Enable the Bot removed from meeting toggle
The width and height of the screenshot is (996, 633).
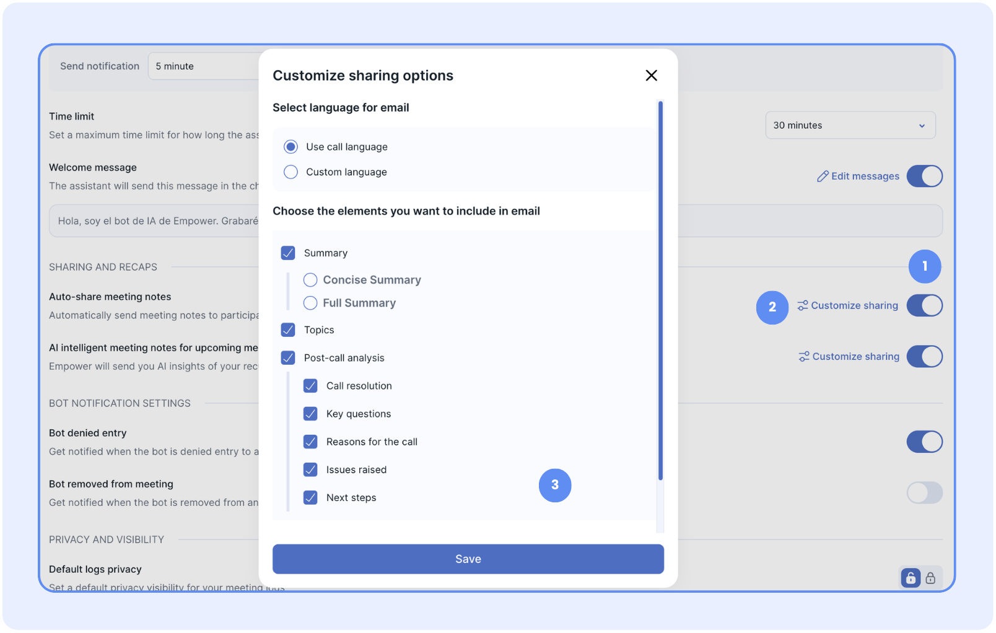tap(924, 493)
